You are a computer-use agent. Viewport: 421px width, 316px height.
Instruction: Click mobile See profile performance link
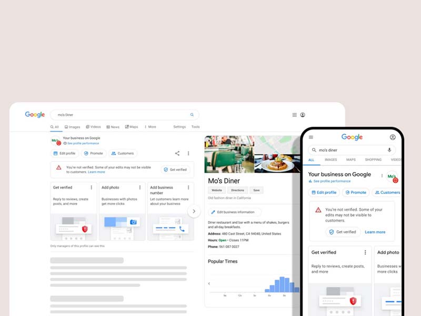[x=332, y=181]
